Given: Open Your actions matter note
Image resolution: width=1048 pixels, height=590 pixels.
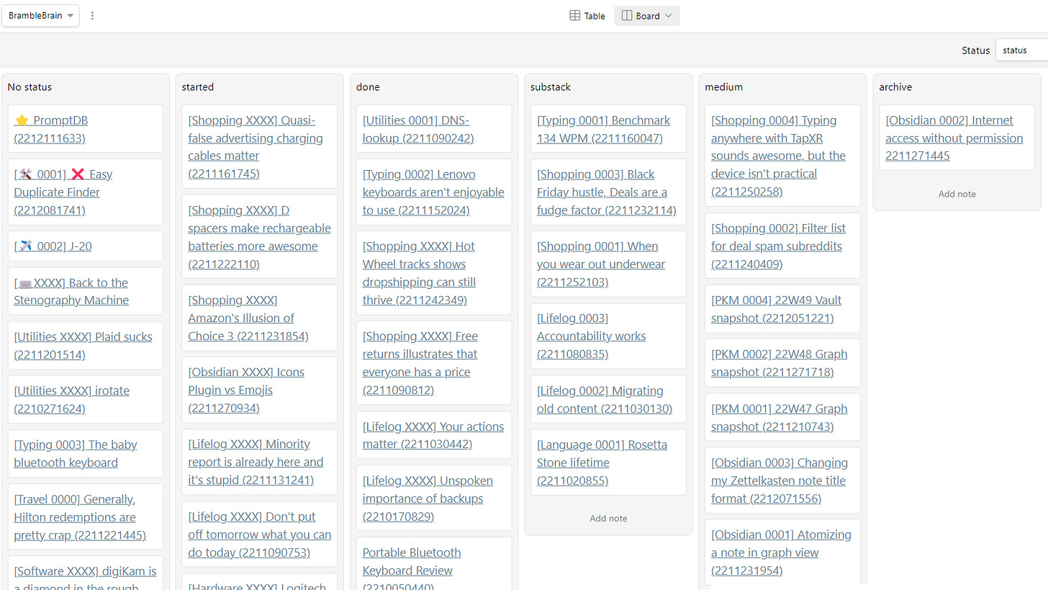Looking at the screenshot, I should click(x=434, y=435).
